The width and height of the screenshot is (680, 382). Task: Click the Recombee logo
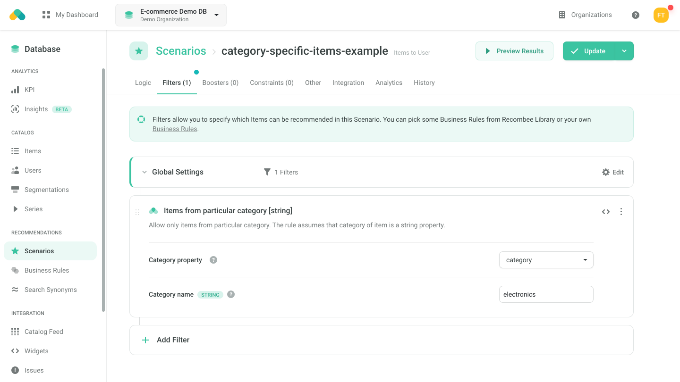tap(17, 15)
